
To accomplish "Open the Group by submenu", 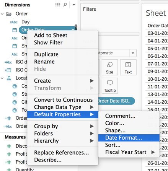I will 63,126.
